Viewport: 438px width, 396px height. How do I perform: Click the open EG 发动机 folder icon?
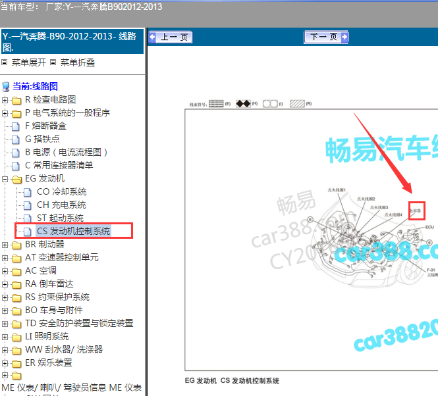16,179
